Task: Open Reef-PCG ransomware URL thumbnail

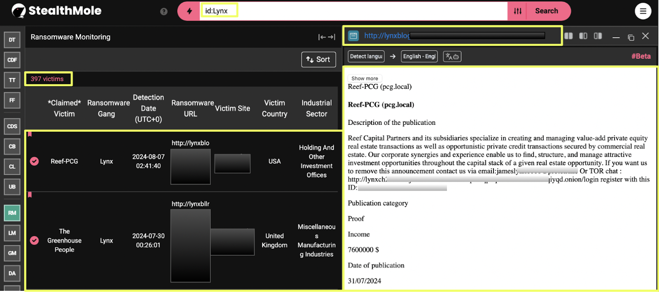Action: point(191,166)
